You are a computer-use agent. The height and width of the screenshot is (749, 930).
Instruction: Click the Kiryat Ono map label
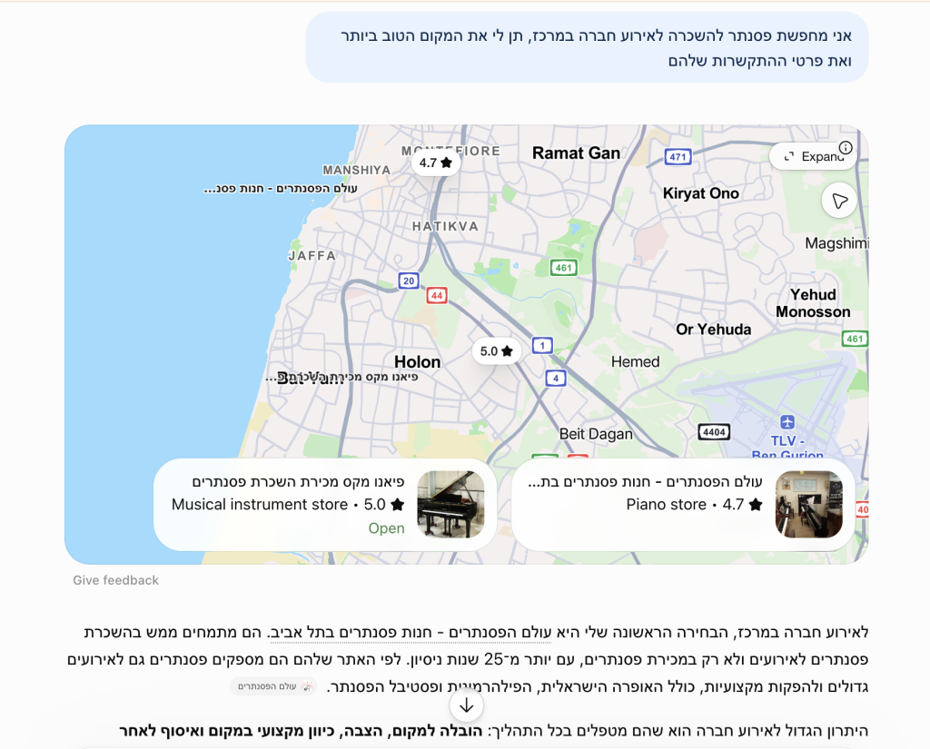[700, 193]
